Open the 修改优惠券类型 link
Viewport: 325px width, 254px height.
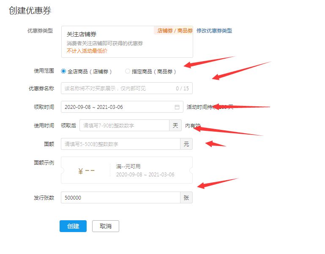214,31
